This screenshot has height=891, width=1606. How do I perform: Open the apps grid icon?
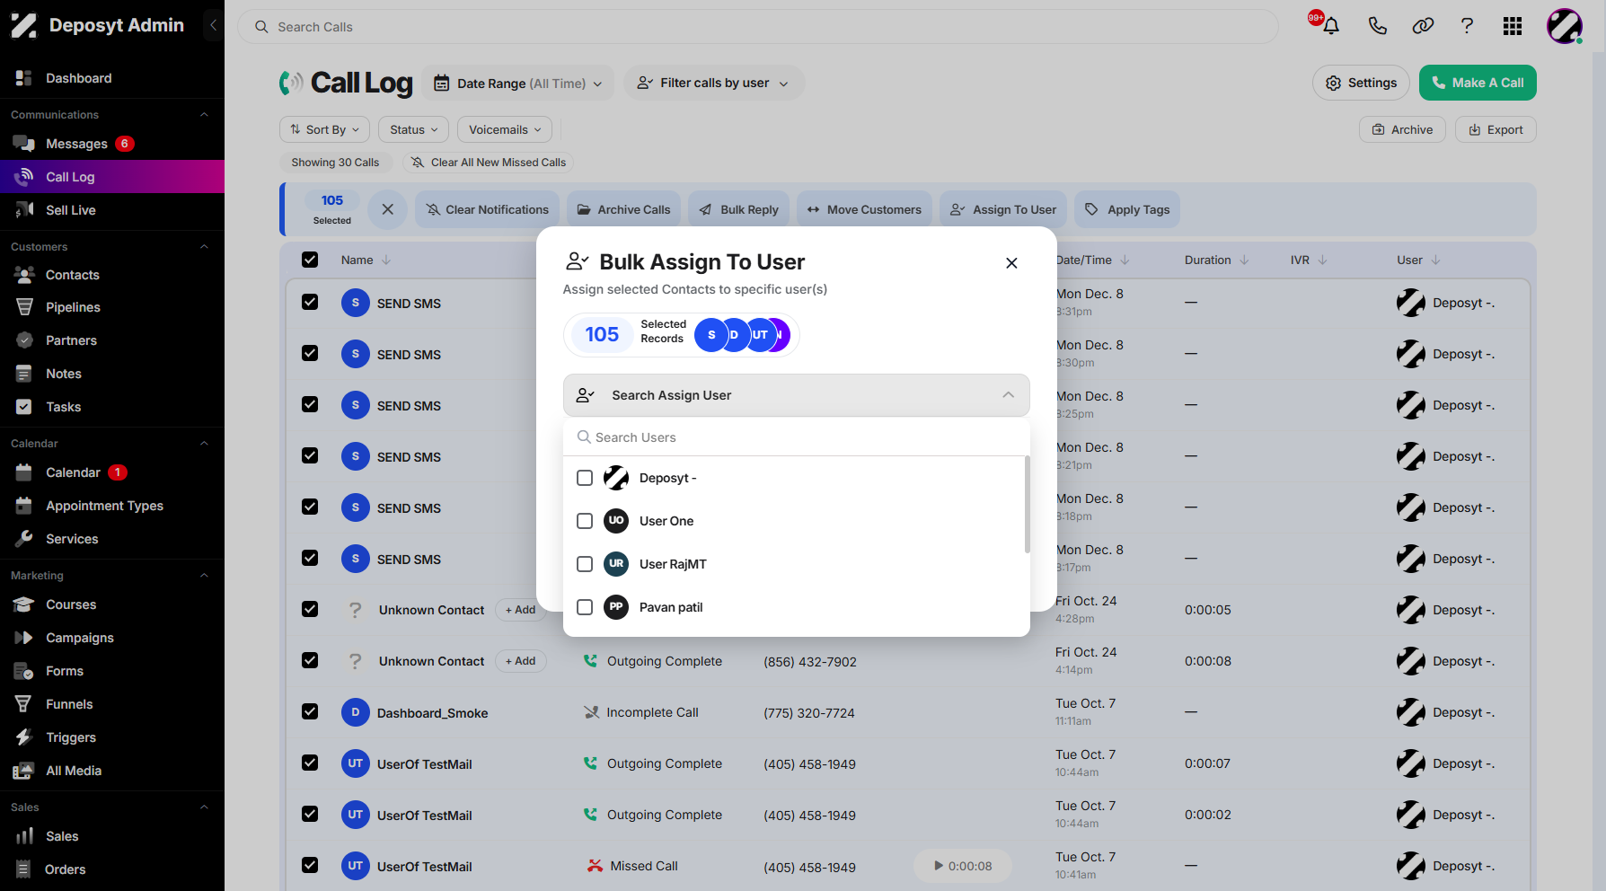point(1513,26)
